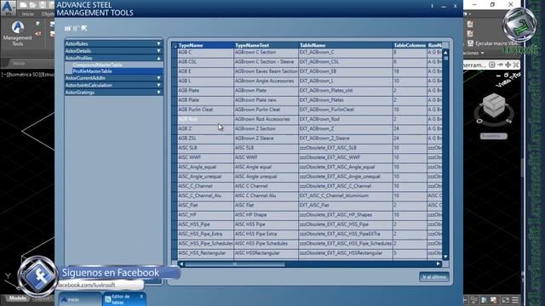Image resolution: width=545 pixels, height=306 pixels.
Task: Select the 'AGB Purlin Cleat' TypeName cell
Action: click(x=206, y=110)
